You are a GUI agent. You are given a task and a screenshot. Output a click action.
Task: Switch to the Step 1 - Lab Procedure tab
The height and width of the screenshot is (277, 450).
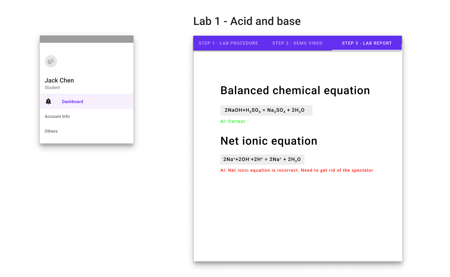click(x=228, y=43)
